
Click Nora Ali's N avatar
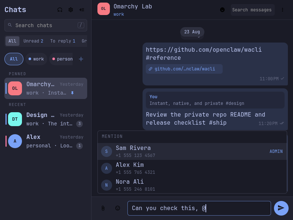[107, 185]
